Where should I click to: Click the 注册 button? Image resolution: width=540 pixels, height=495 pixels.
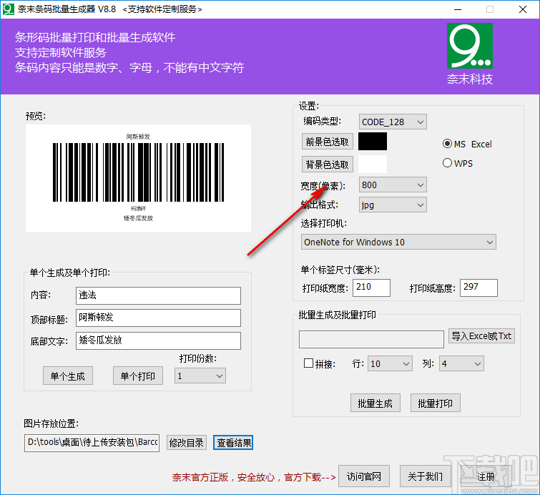pyautogui.click(x=486, y=476)
